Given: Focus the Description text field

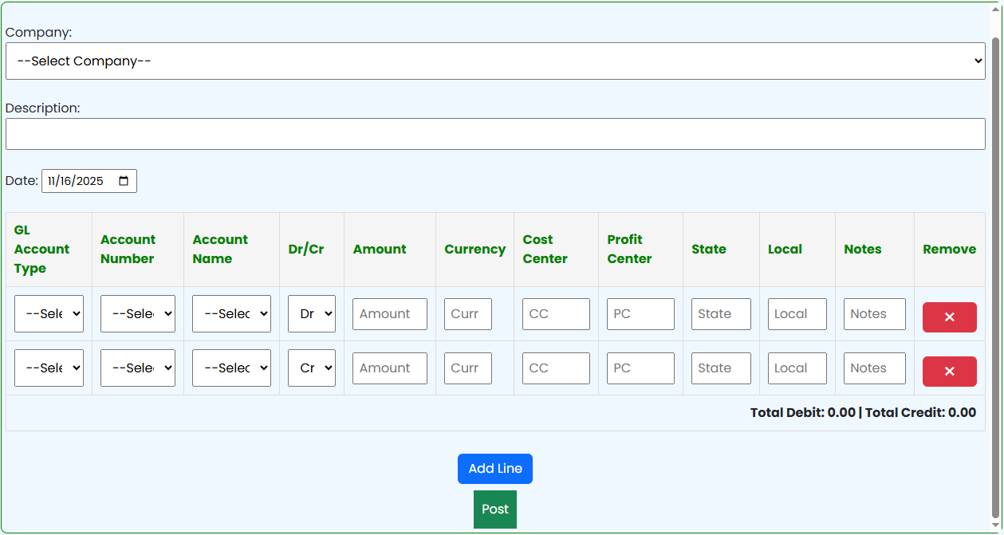Looking at the screenshot, I should [x=494, y=134].
